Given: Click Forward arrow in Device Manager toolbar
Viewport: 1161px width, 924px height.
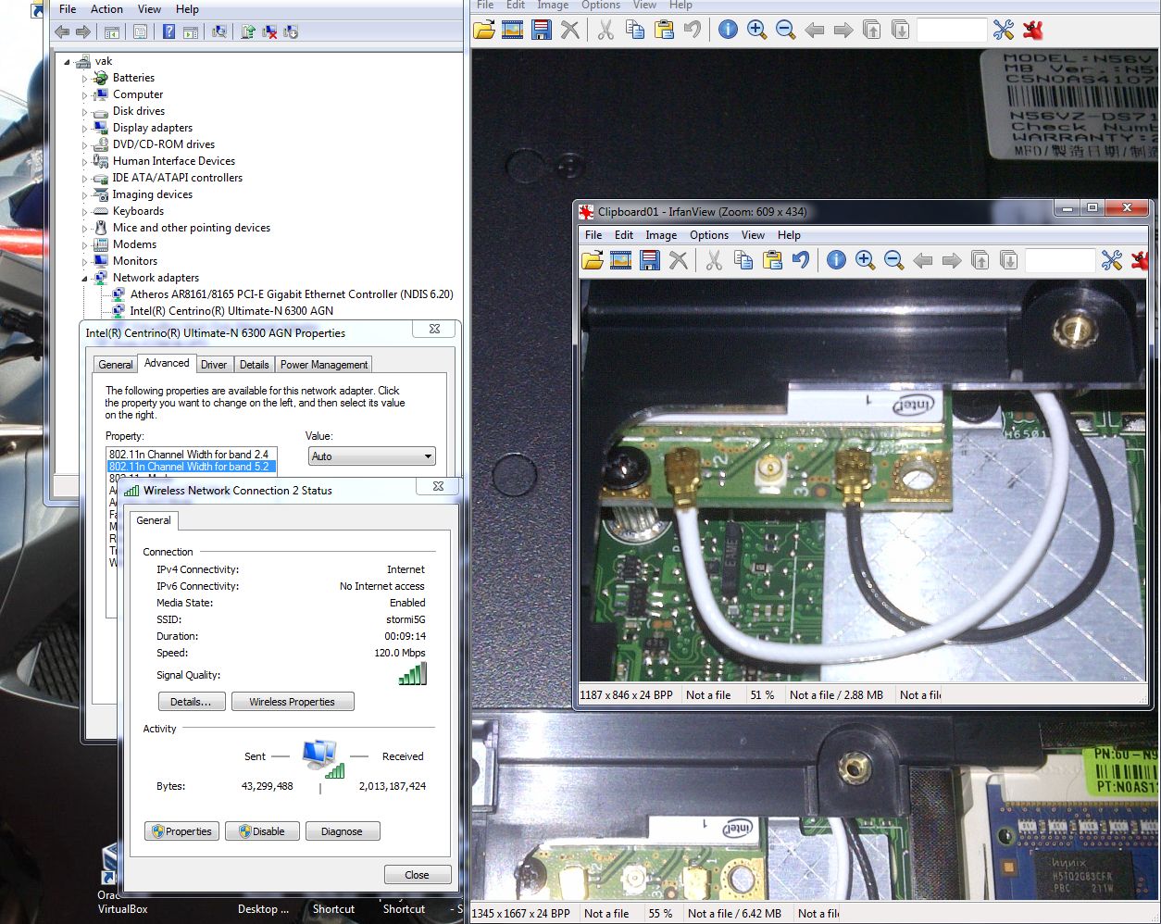Looking at the screenshot, I should coord(83,31).
